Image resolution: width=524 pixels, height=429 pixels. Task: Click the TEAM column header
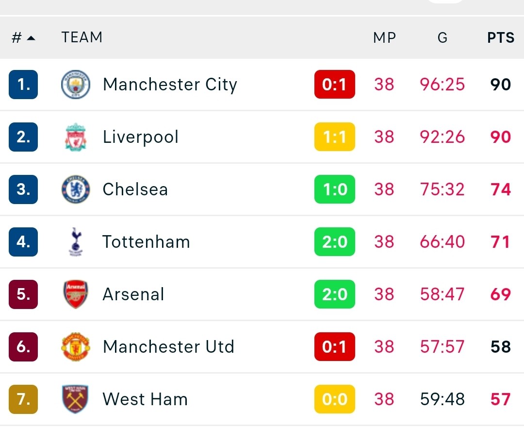82,37
